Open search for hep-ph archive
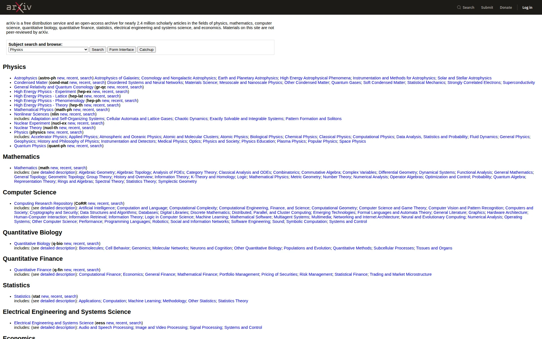 pos(131,101)
